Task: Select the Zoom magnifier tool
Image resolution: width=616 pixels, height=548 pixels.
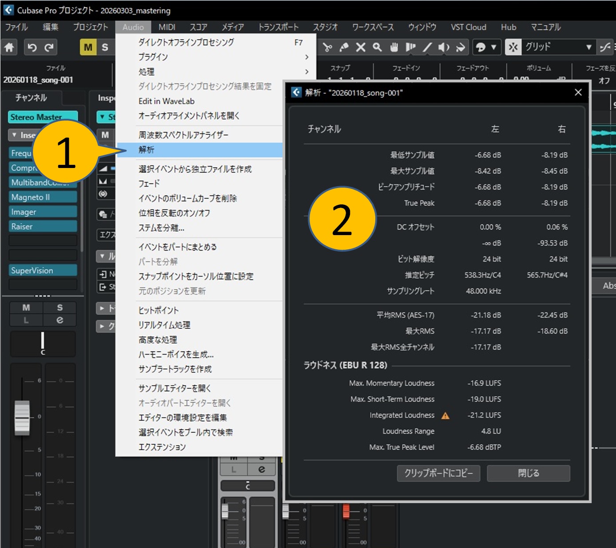Action: tap(377, 47)
